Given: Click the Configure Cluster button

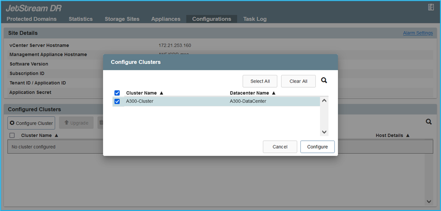Looking at the screenshot, I should click(x=31, y=123).
